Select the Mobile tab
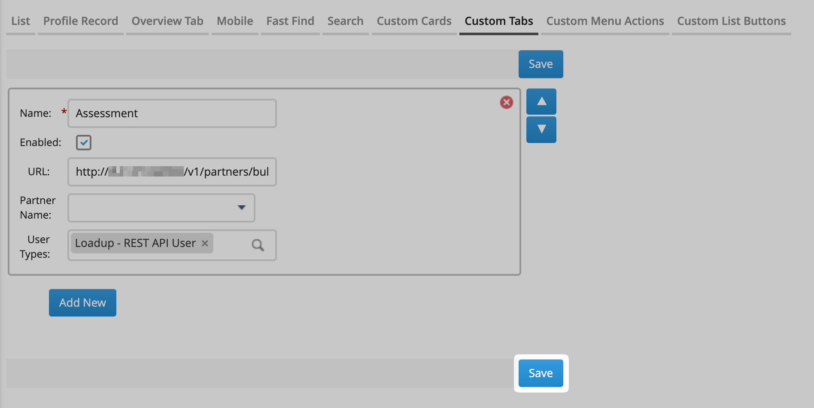Viewport: 814px width, 408px height. point(235,21)
